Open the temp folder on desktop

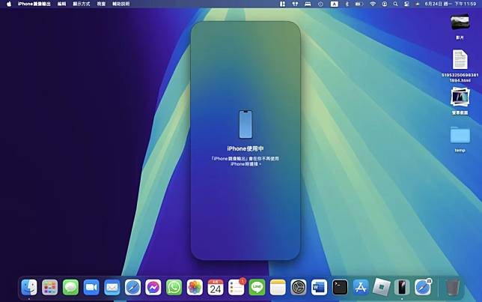pos(460,135)
